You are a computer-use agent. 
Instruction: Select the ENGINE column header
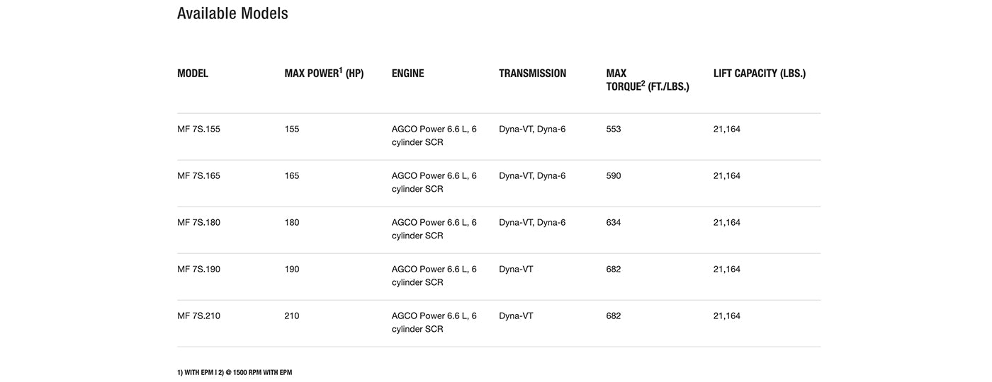coord(407,74)
